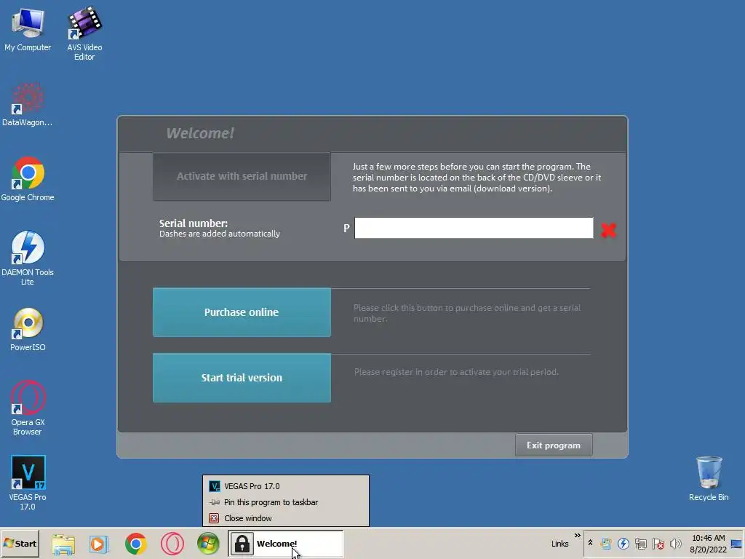Click Activate with serial number button
This screenshot has width=745, height=559.
click(x=242, y=176)
